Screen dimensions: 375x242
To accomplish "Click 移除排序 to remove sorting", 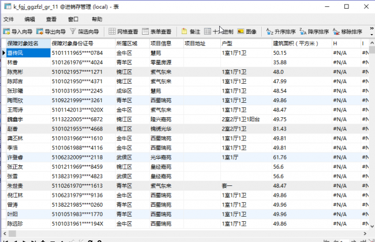I will (x=347, y=31).
